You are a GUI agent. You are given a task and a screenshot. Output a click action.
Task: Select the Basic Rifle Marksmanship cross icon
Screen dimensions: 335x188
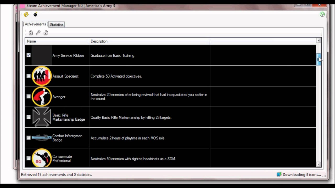[x=42, y=117]
